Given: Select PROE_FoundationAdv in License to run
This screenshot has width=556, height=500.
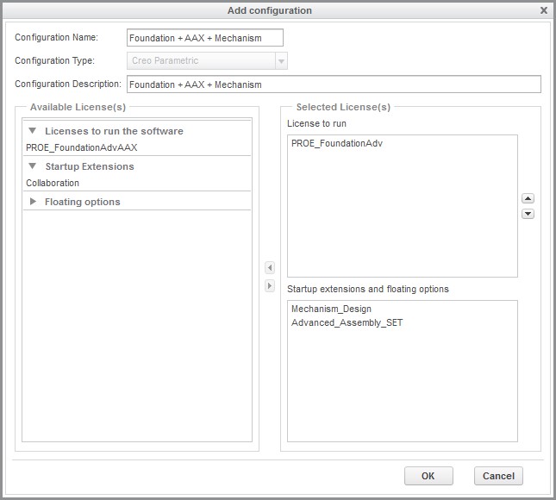Looking at the screenshot, I should [x=337, y=143].
